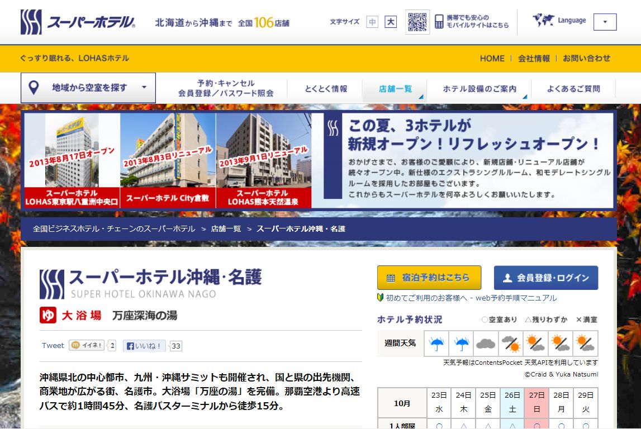The width and height of the screenshot is (641, 429).
Task: Open 予約・キャンセル 会員登録 menu
Action: [x=226, y=88]
